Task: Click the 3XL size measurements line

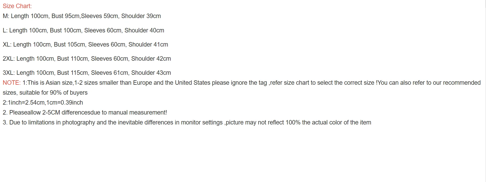Action: (87, 73)
